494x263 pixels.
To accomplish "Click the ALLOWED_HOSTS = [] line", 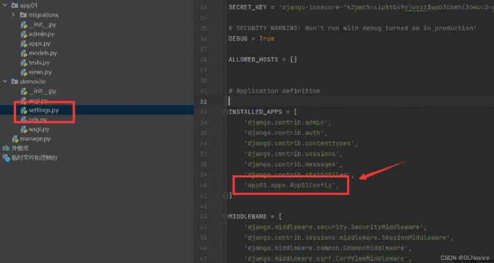I will pyautogui.click(x=263, y=59).
